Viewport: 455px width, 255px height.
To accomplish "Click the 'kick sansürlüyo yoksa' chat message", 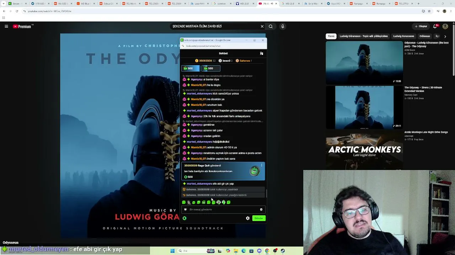I will 226,93.
